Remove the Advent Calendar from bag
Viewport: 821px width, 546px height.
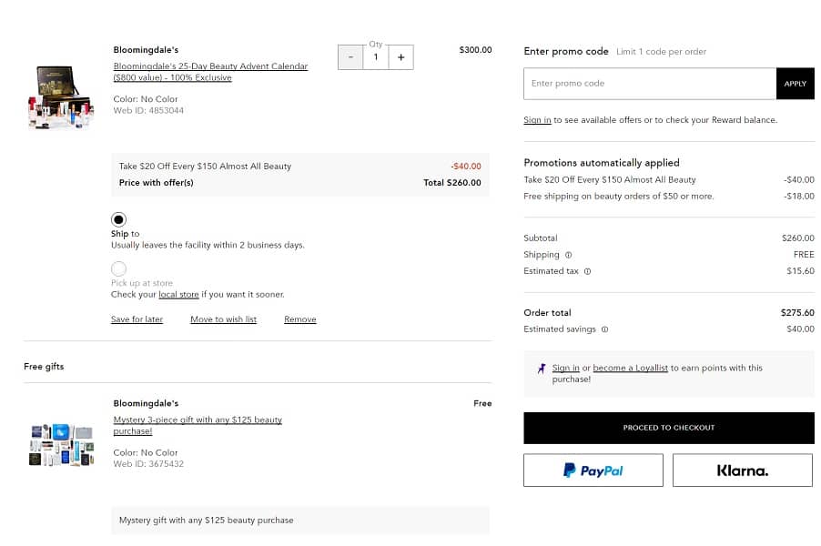299,319
